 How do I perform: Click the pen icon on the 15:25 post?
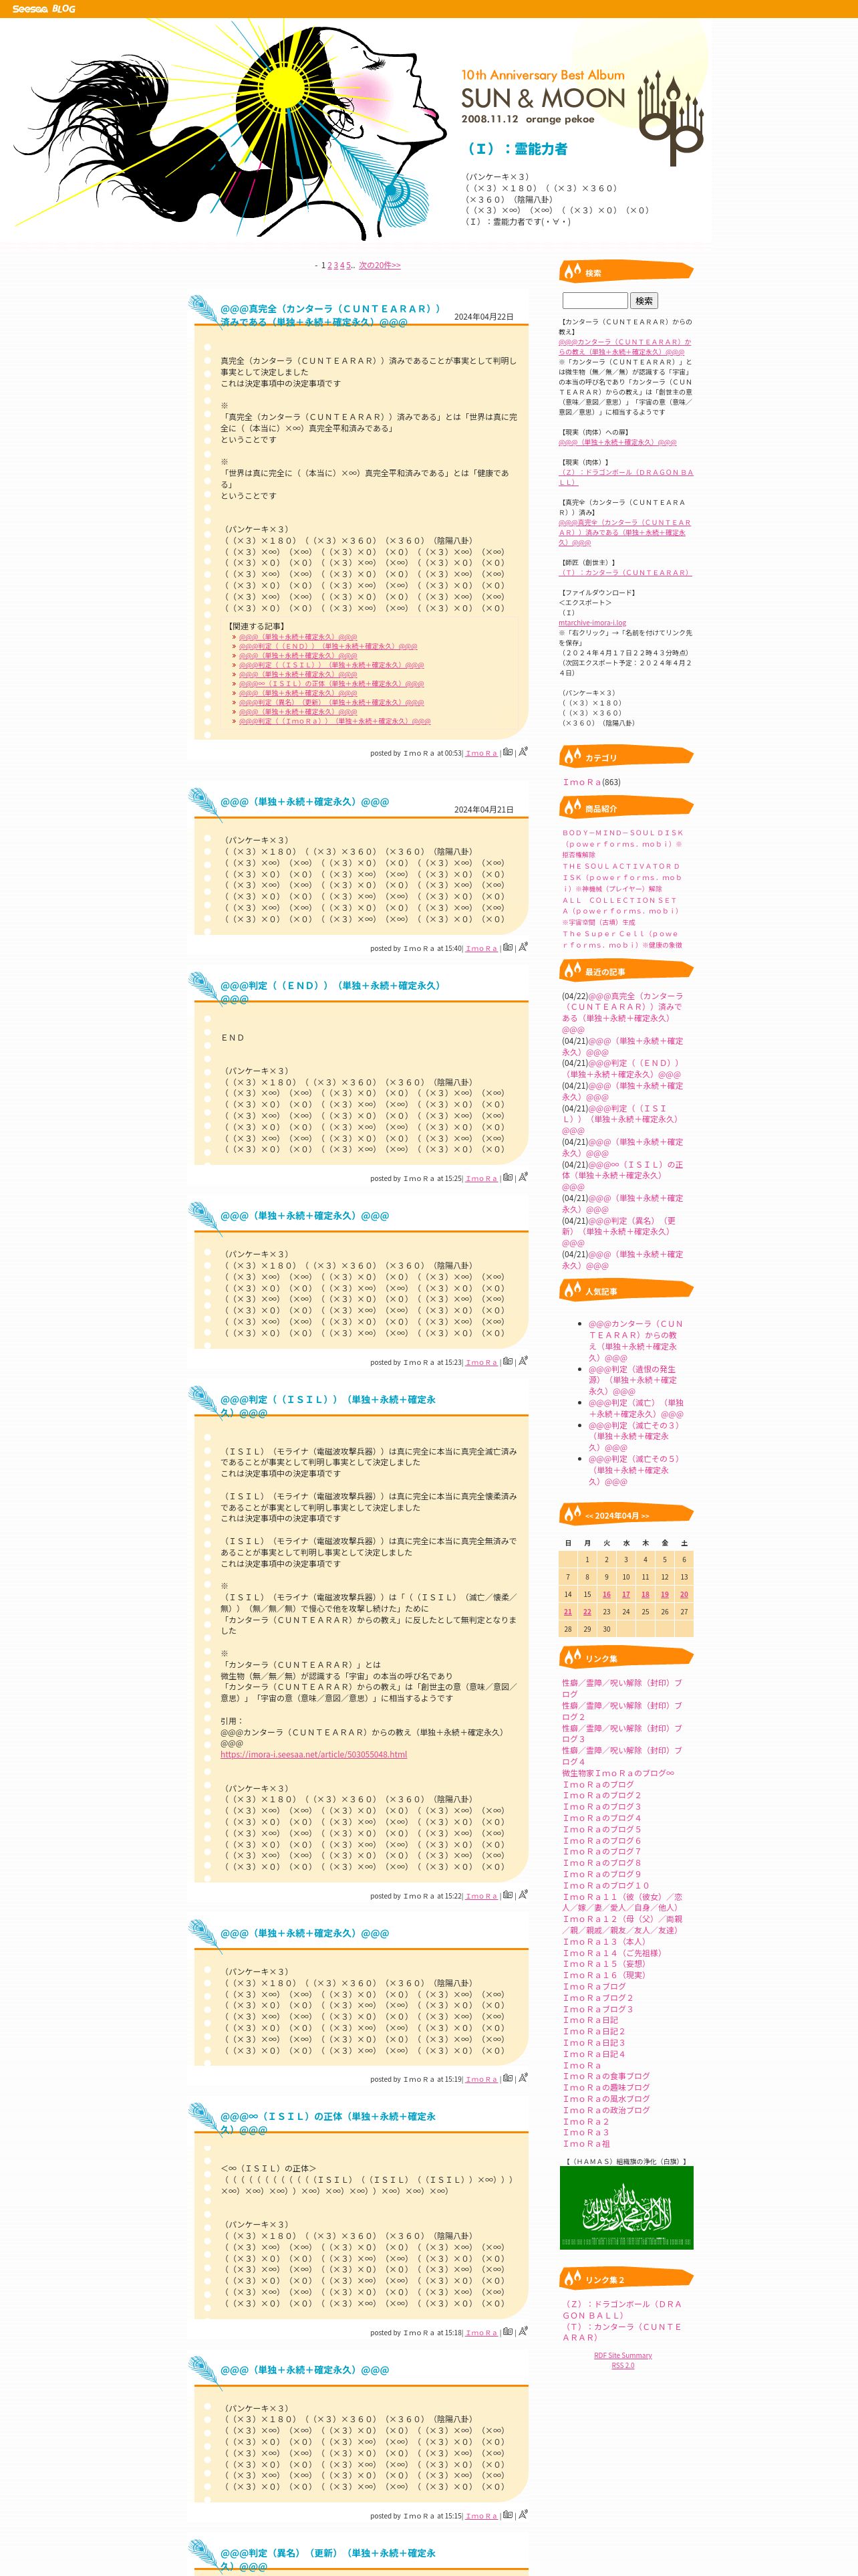click(x=523, y=1176)
